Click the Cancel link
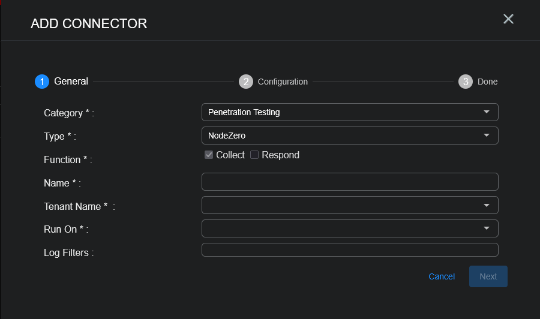The height and width of the screenshot is (319, 540). tap(442, 276)
